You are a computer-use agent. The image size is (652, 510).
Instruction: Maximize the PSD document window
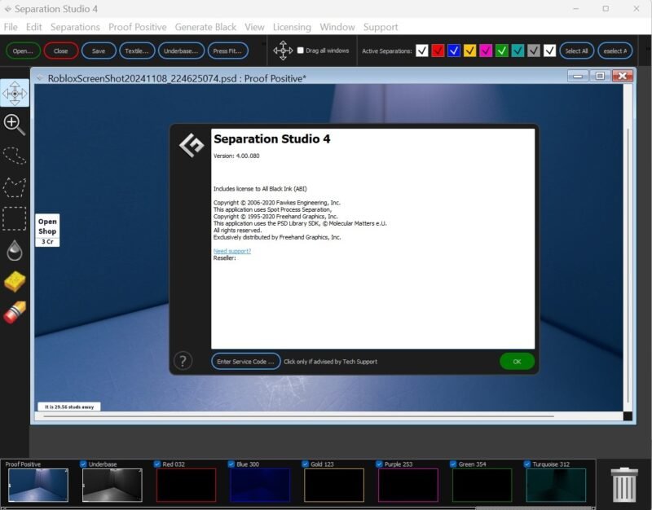(x=600, y=76)
